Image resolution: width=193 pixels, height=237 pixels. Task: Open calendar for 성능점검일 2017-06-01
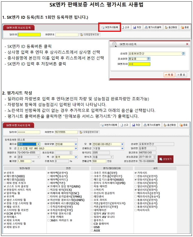pos(154,157)
